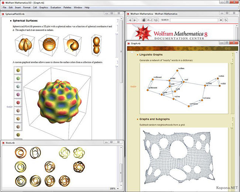Click the scroll-up arrow in SphericalPlot3D.nb
Viewport: 240px width, 192px height.
(121, 18)
